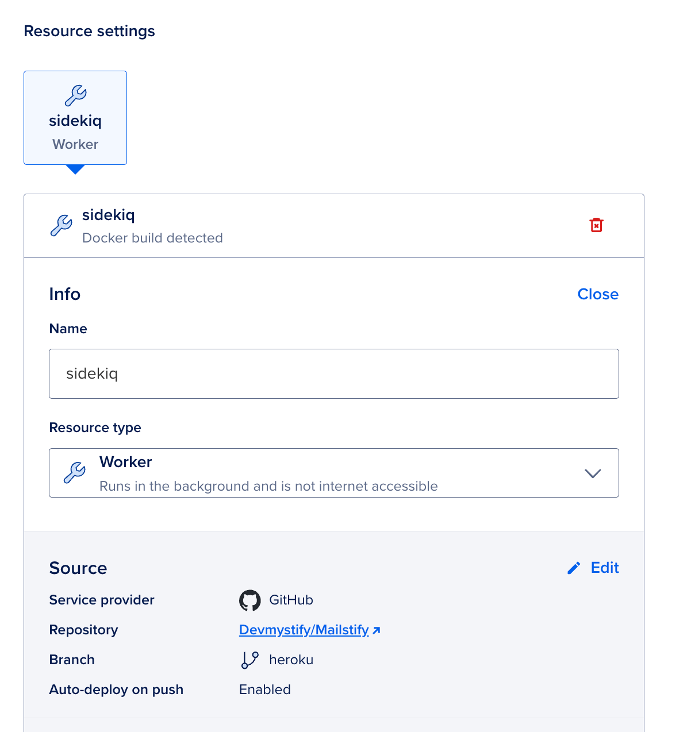
Task: Click the git branch icon beside heroku
Action: [250, 660]
